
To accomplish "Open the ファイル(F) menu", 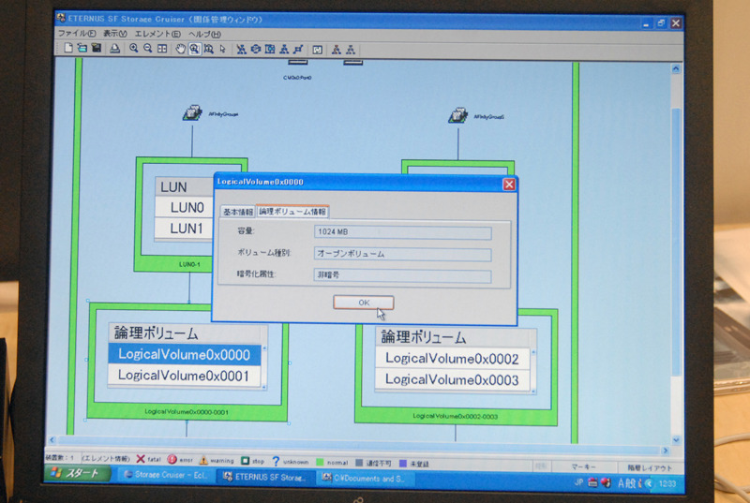I will [77, 33].
